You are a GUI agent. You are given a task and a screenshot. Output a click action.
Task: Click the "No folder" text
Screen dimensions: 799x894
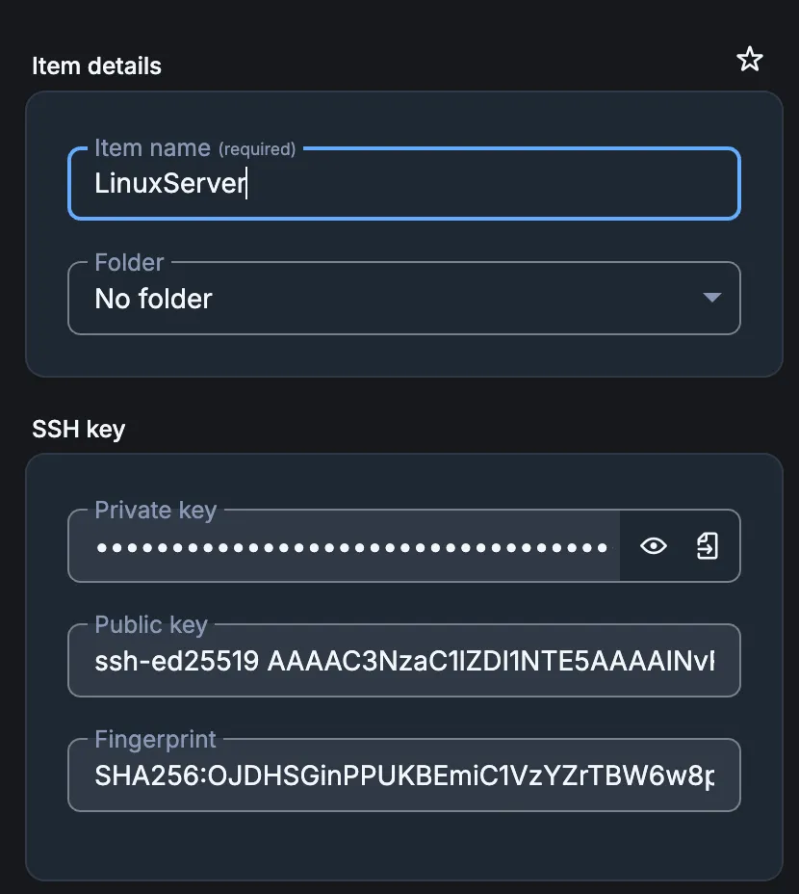(153, 299)
